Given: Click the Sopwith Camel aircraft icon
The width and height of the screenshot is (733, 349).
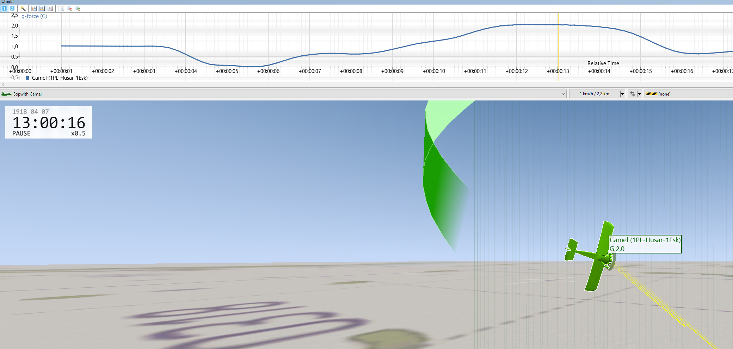Looking at the screenshot, I should pyautogui.click(x=6, y=94).
